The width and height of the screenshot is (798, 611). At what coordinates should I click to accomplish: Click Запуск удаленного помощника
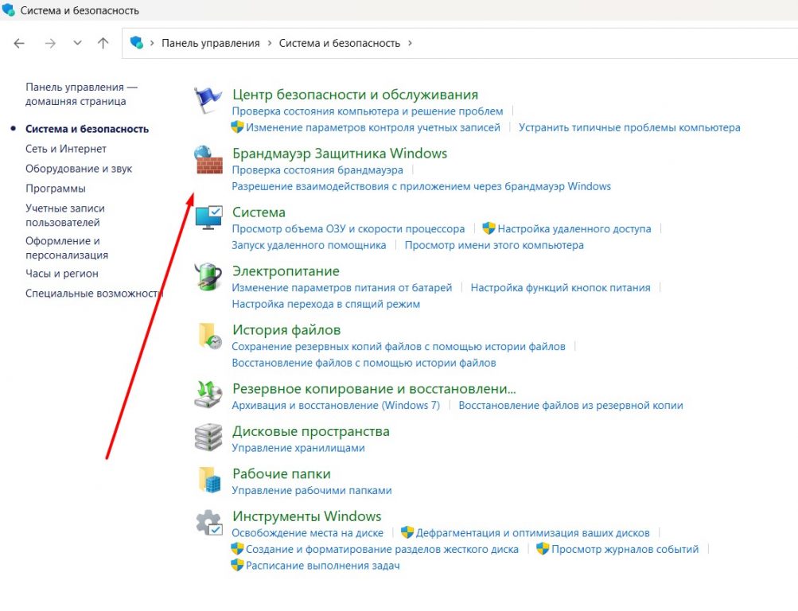[309, 245]
